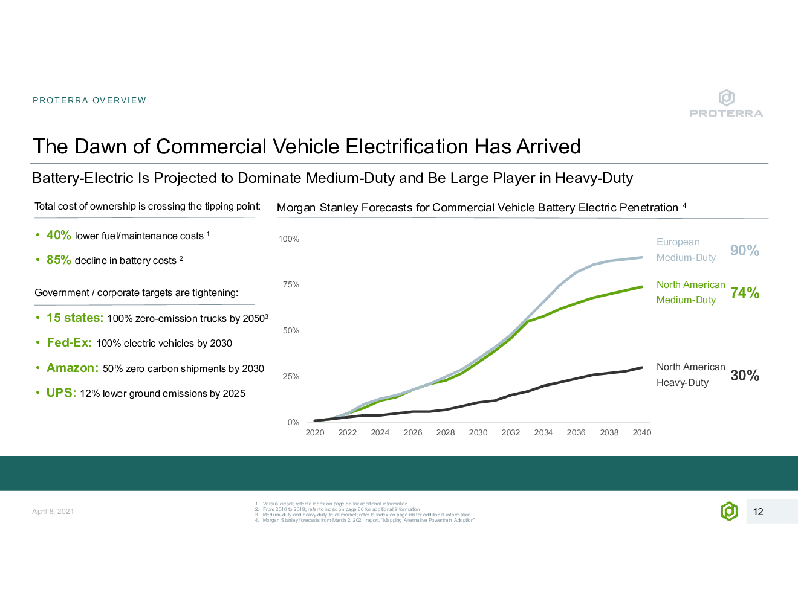Click the Morgan Stanley Forecasts chart title
The image size is (798, 616).
tap(481, 207)
